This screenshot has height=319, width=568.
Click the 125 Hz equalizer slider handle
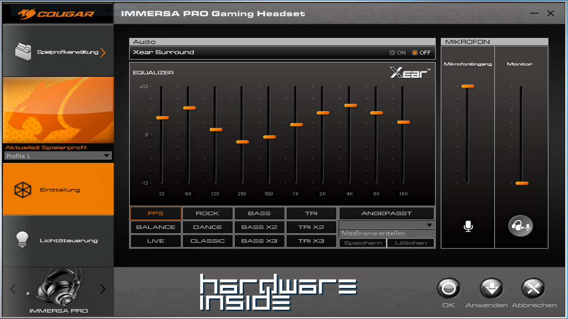coord(216,130)
